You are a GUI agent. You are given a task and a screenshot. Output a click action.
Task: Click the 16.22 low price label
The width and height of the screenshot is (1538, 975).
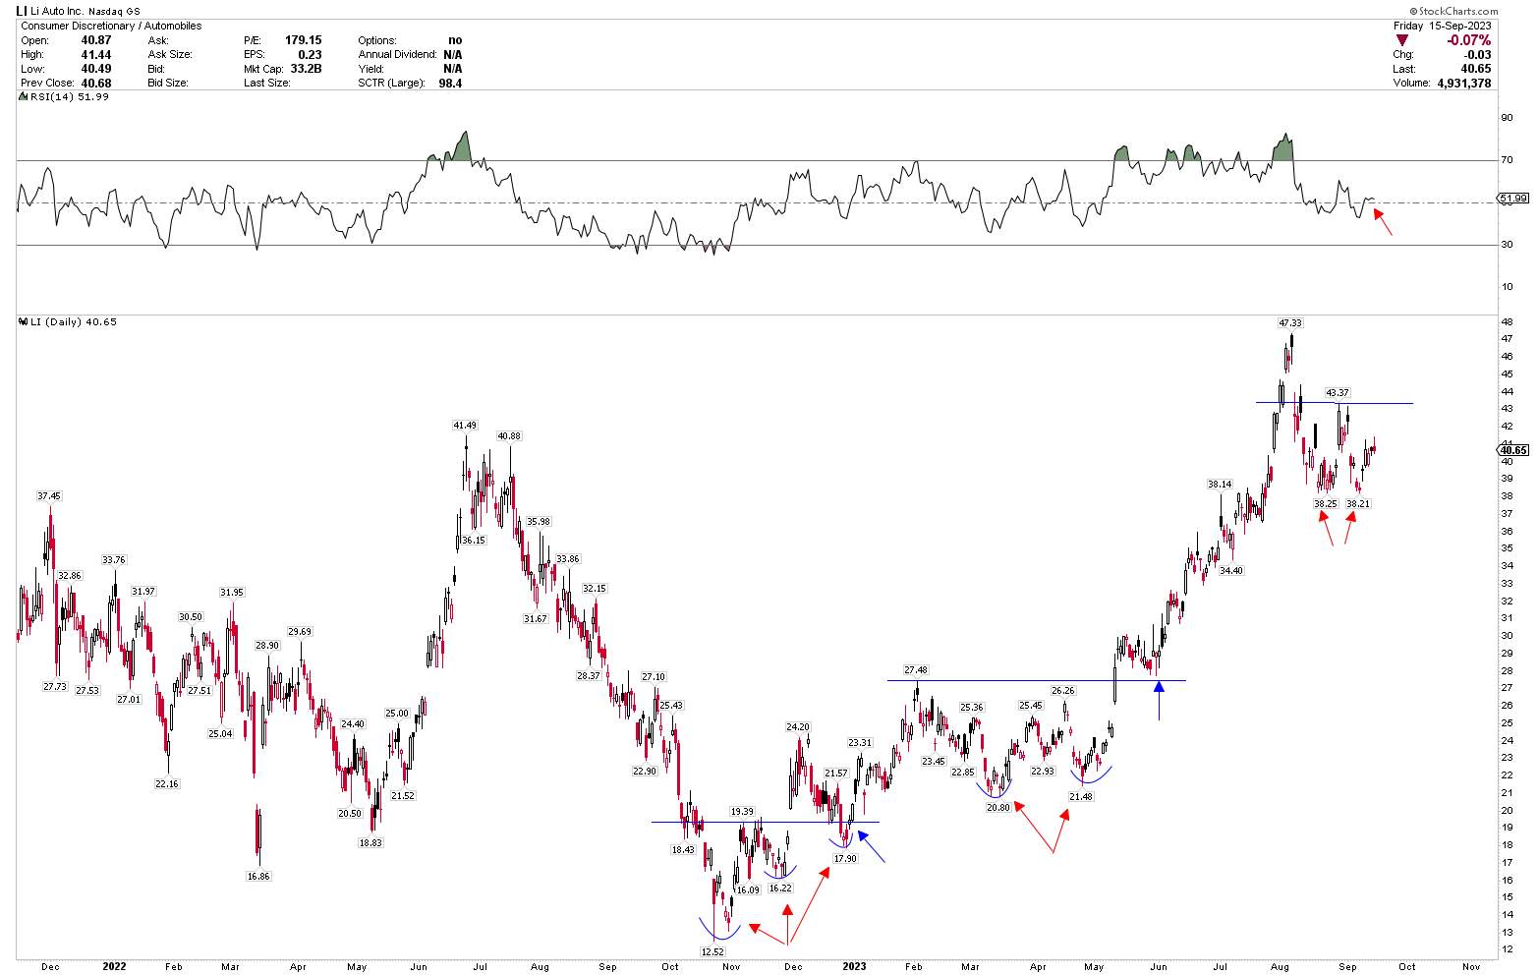(x=780, y=888)
